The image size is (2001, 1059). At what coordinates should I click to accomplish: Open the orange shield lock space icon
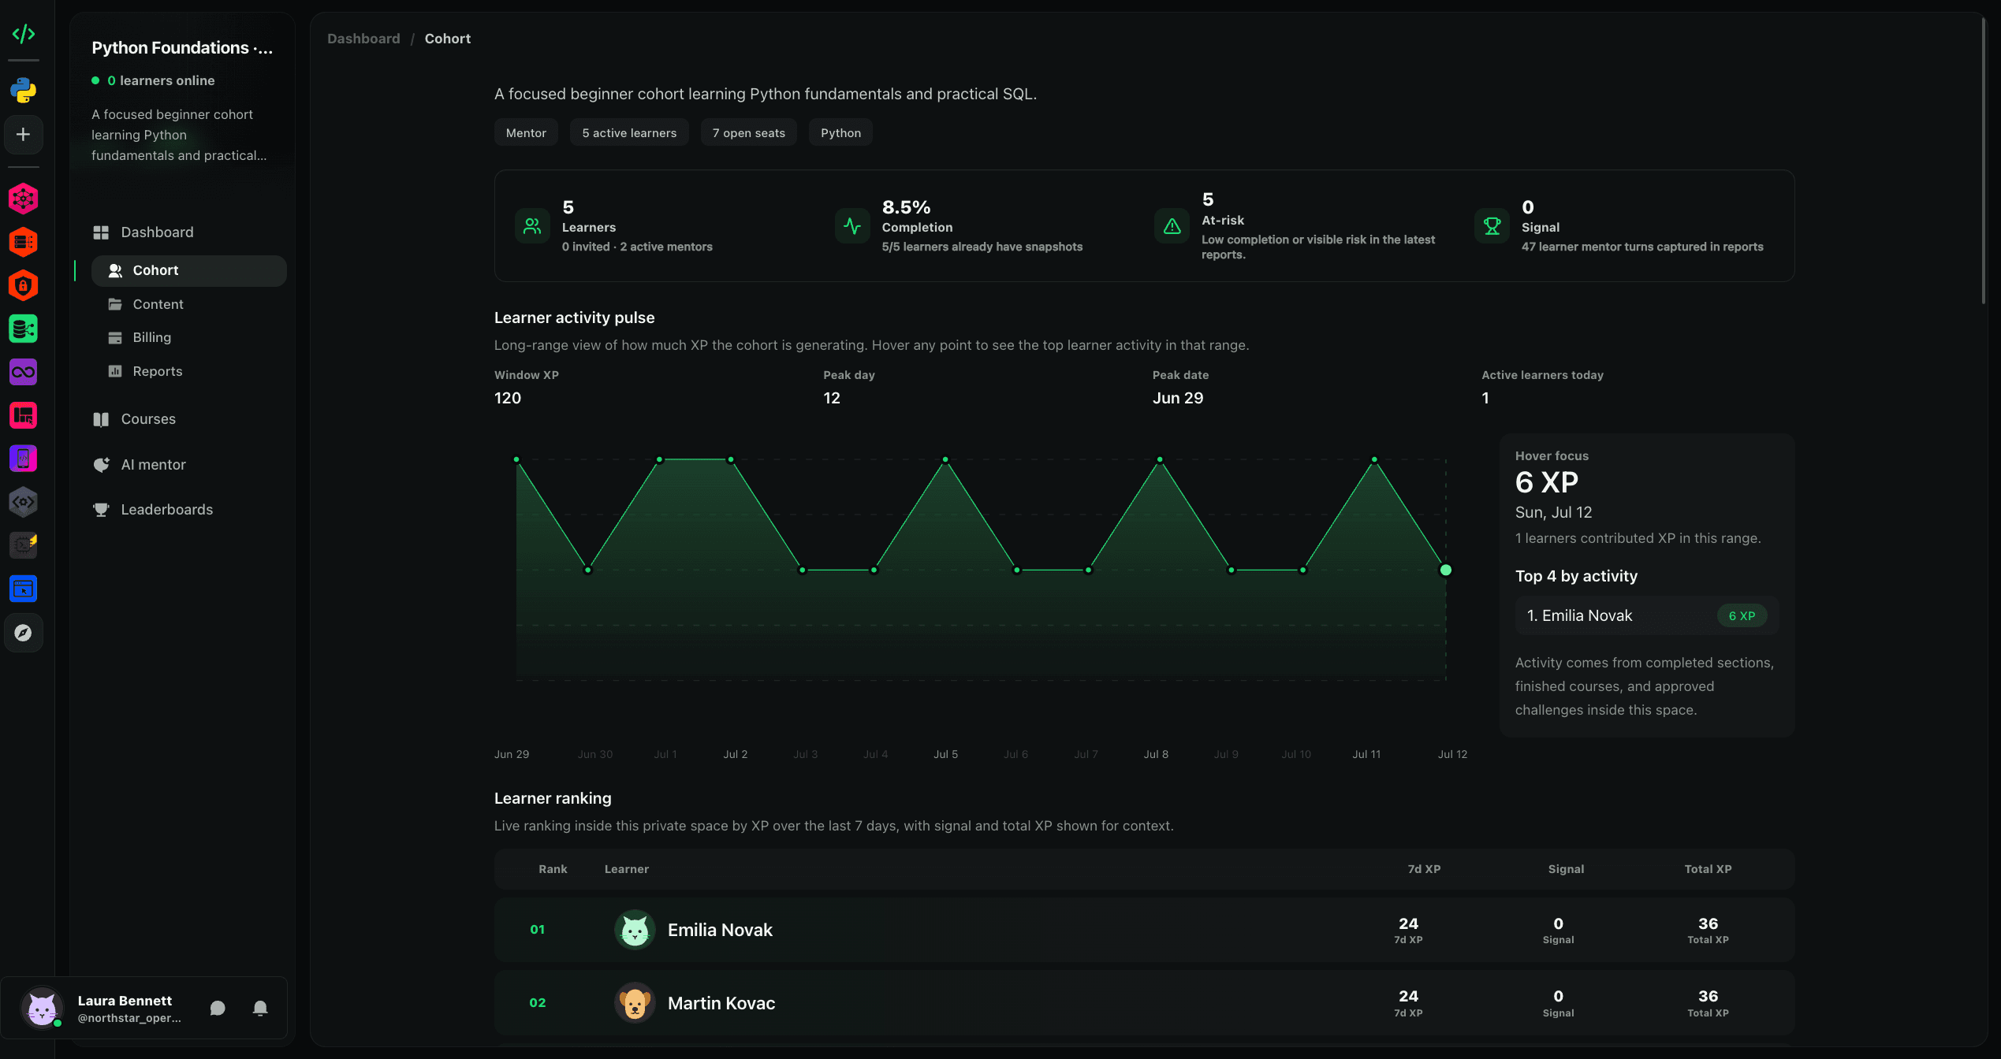coord(24,285)
